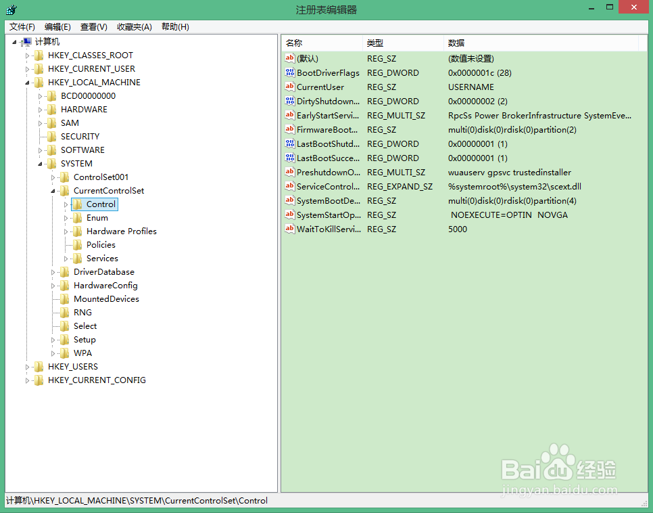Expand HKEY_CLASSES_ROOT tree arrow
The width and height of the screenshot is (653, 513).
(28, 55)
